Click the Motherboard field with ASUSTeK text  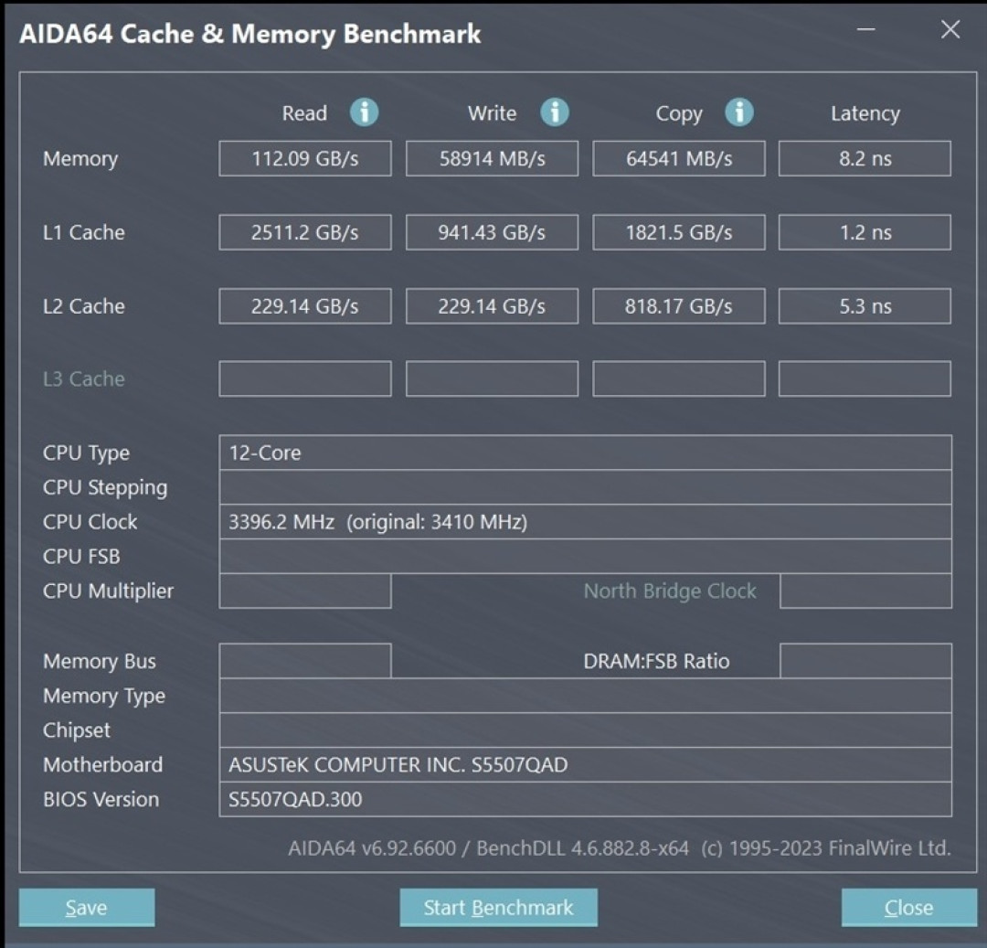click(x=585, y=764)
